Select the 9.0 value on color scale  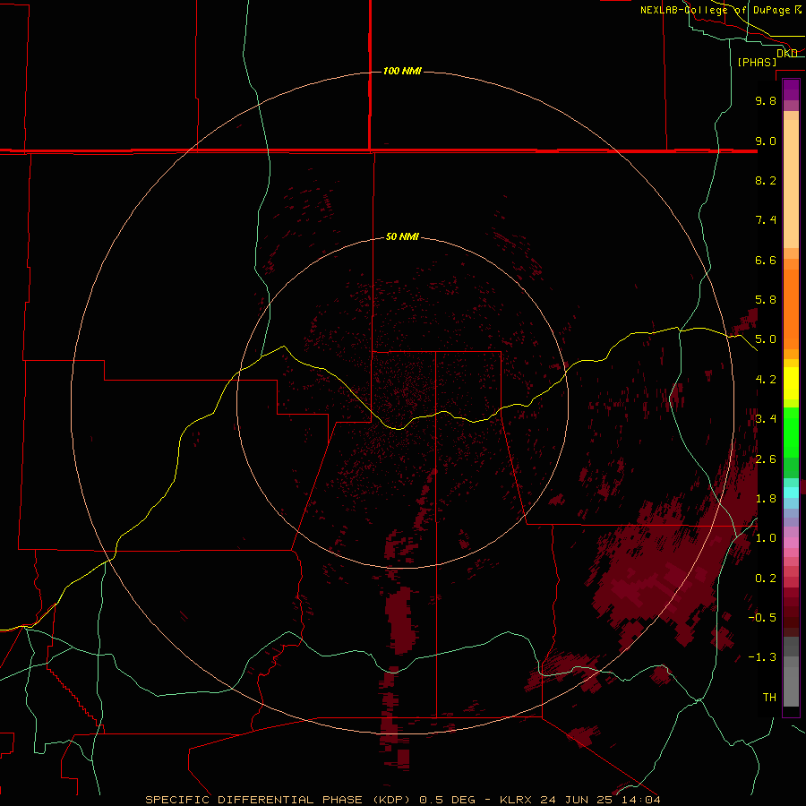tap(766, 141)
